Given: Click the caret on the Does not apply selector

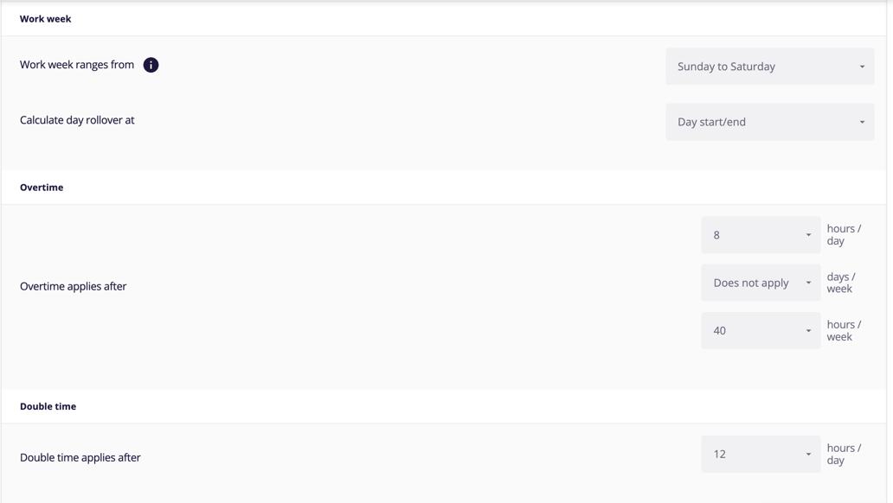Looking at the screenshot, I should pos(808,283).
